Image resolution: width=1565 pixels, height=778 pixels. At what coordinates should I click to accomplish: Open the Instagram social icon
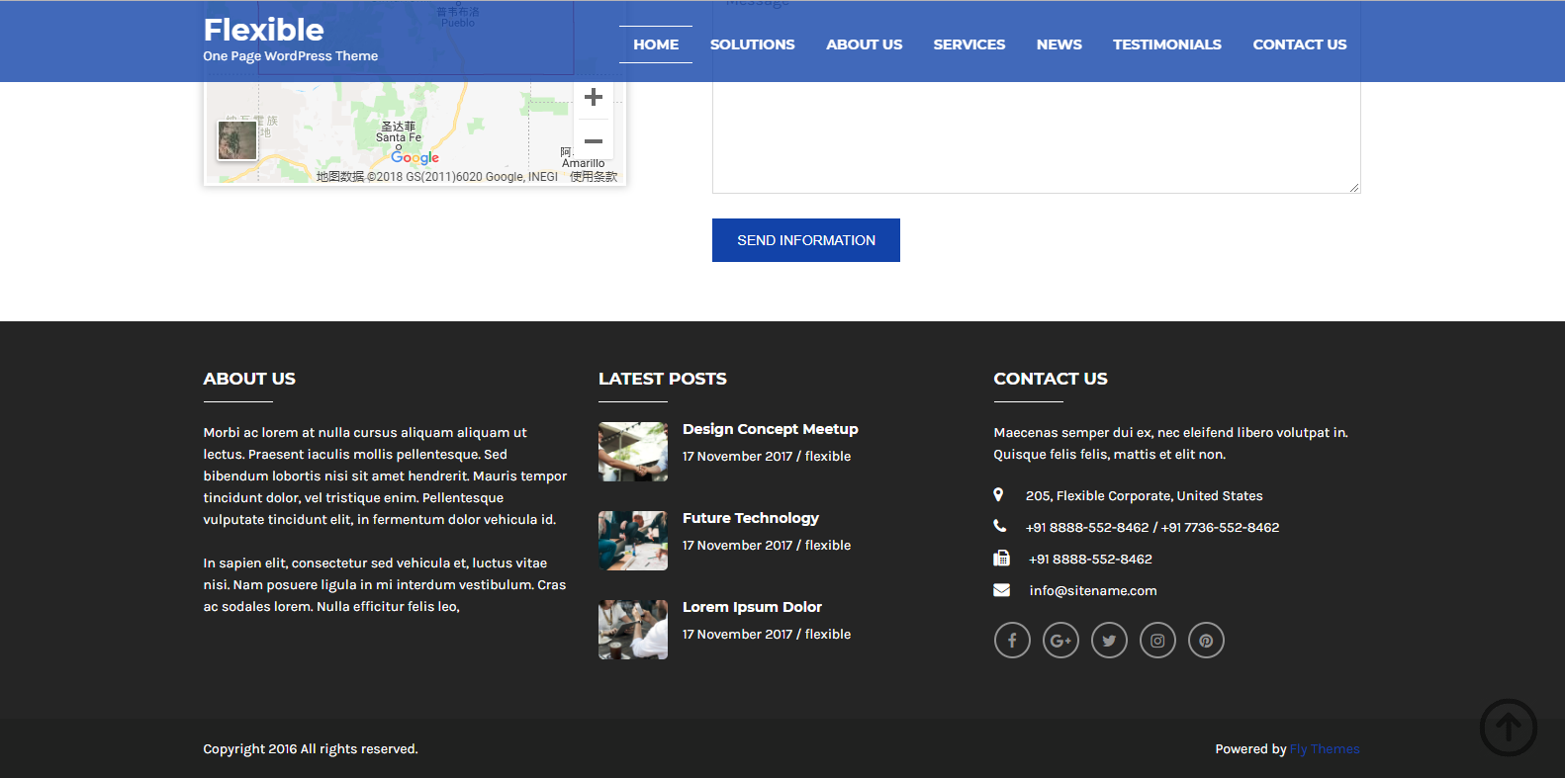click(x=1157, y=641)
